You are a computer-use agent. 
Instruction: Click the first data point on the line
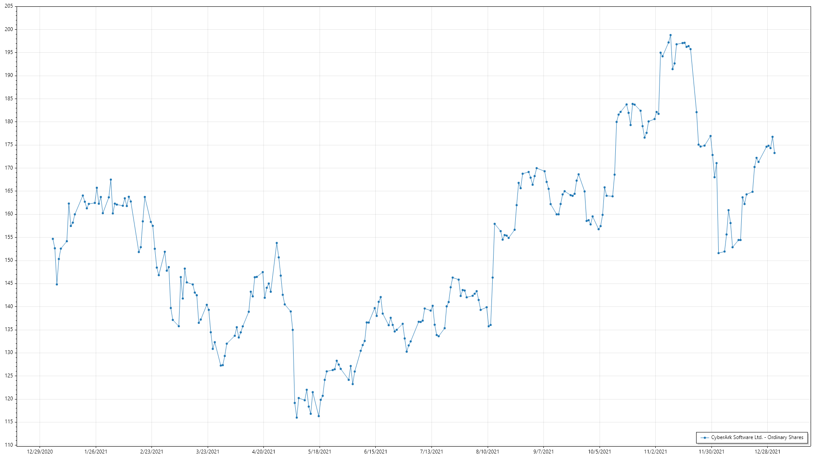pos(53,239)
